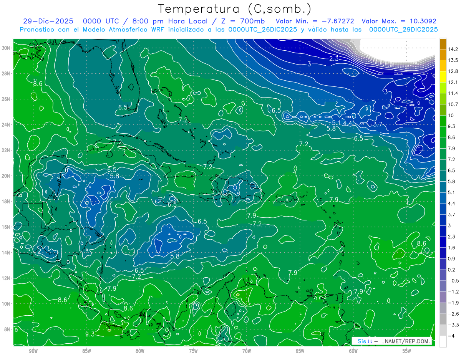Click the '75W' longitude axis label
Image resolution: width=461 pixels, height=356 pixels.
pyautogui.click(x=193, y=351)
